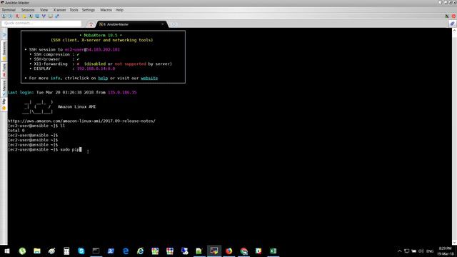Screen dimensions: 457x257
Task: Click the MobaXterm 10.5 banner title
Action: (101, 35)
